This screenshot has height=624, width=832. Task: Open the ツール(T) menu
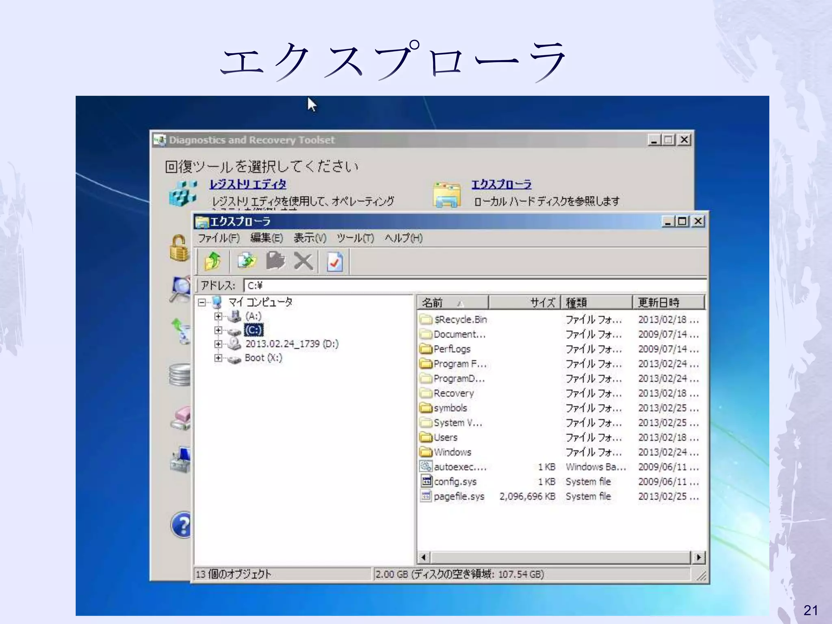tap(355, 238)
